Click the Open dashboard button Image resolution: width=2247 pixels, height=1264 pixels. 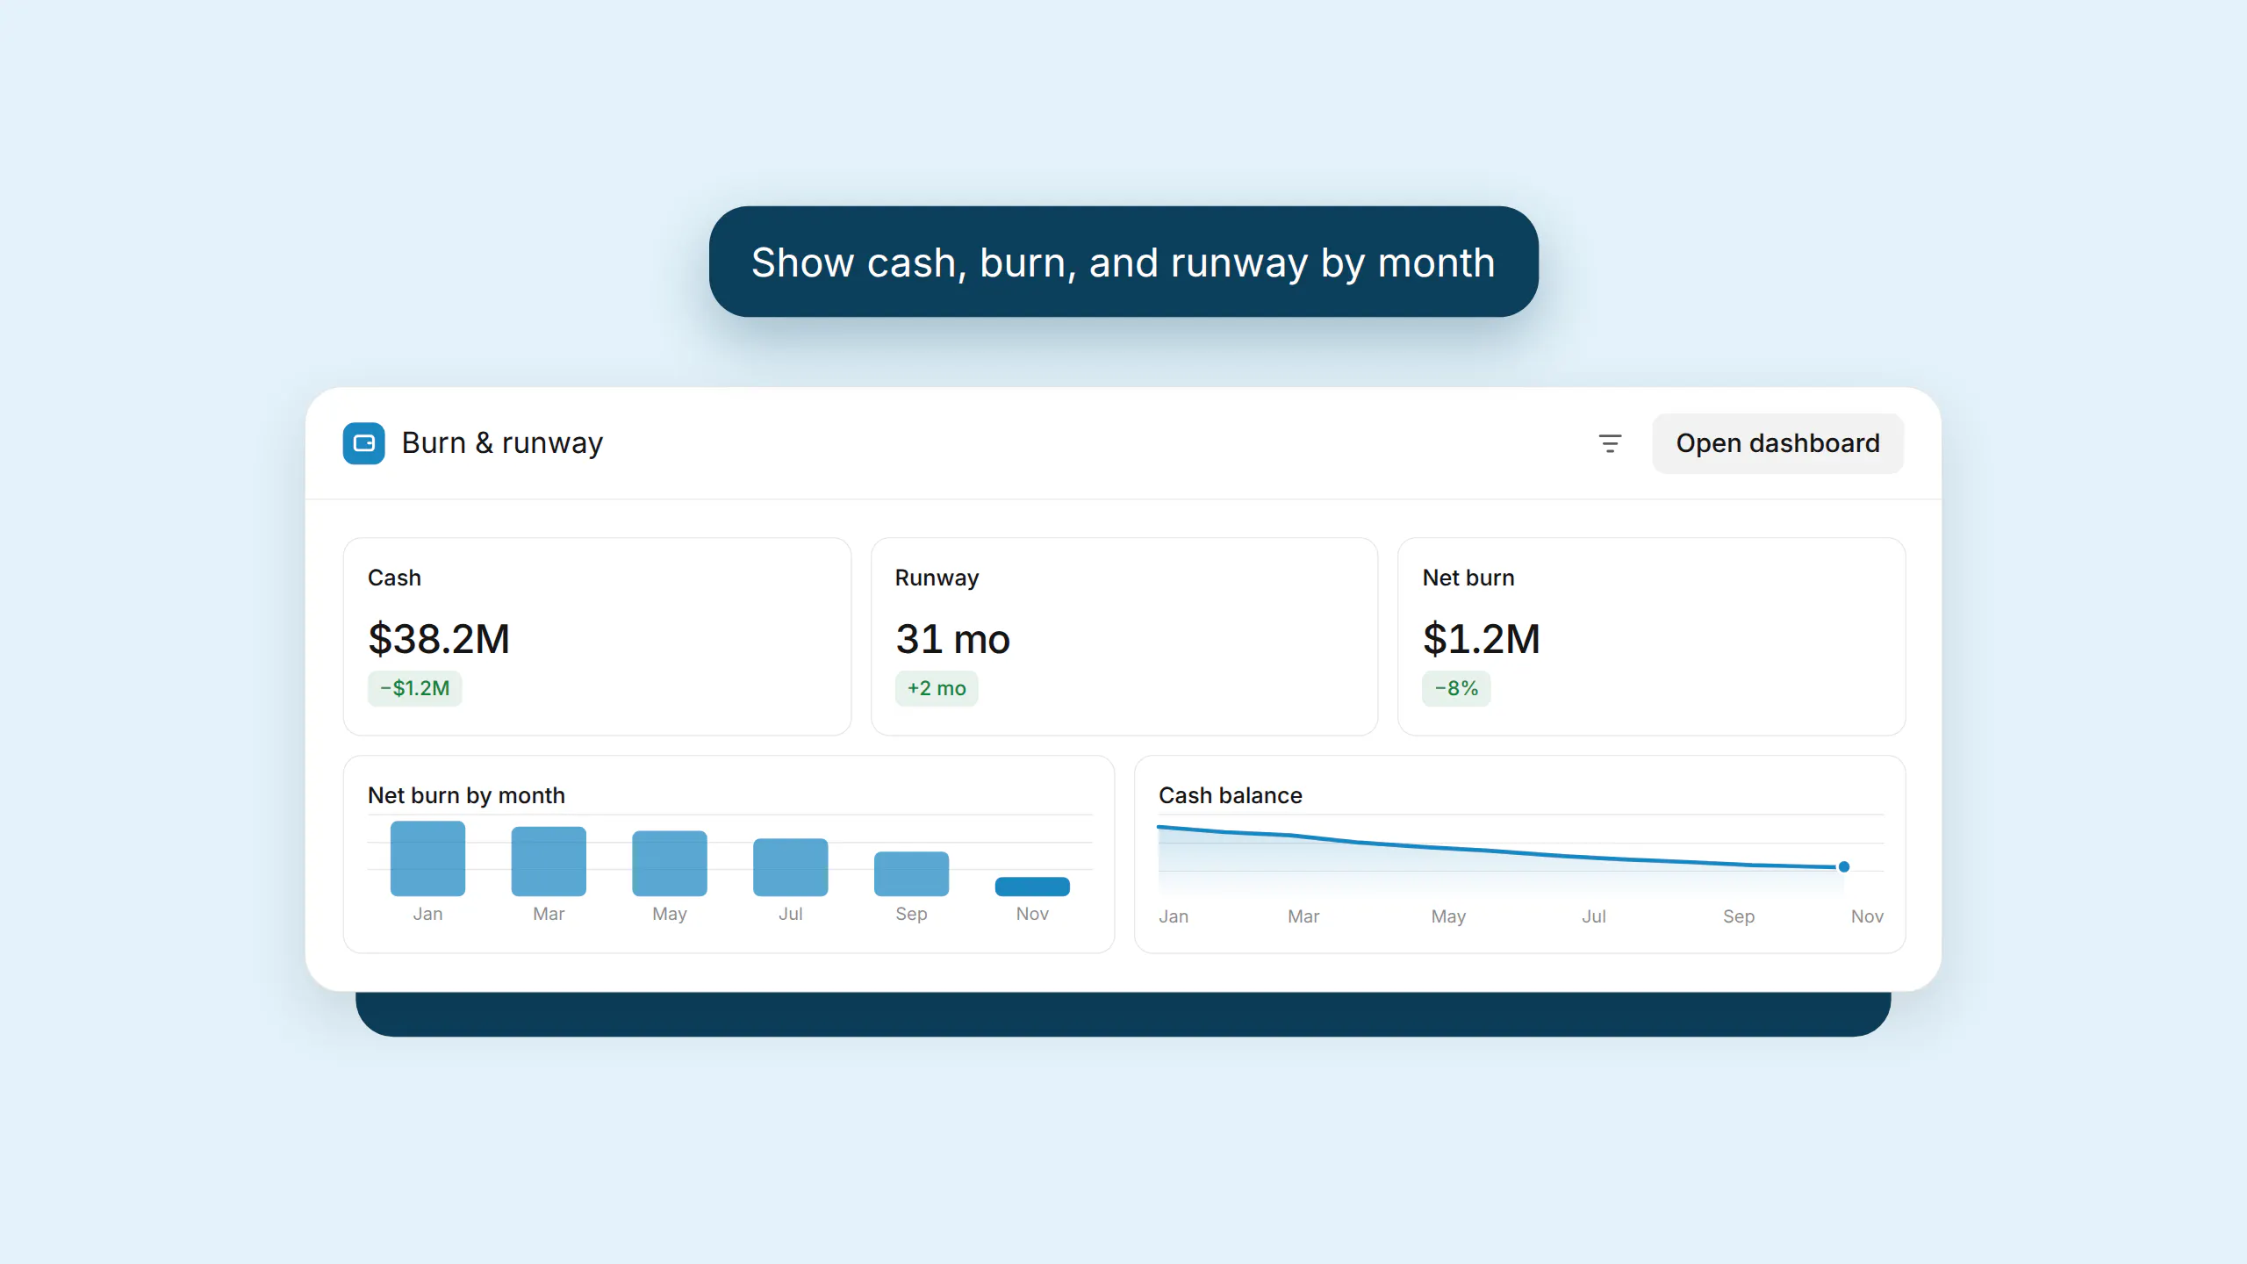(x=1777, y=443)
